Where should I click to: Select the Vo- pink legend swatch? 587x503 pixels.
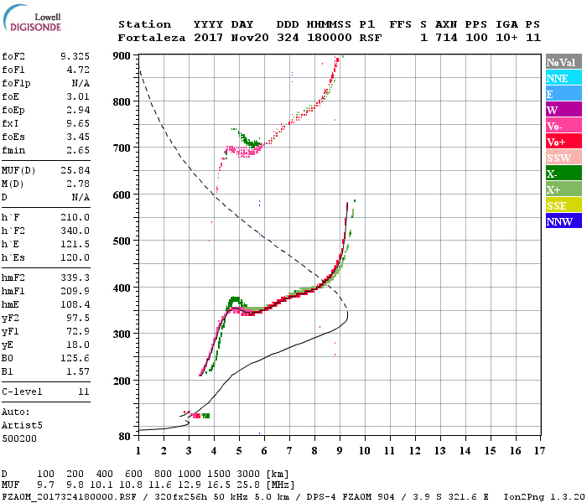point(564,126)
